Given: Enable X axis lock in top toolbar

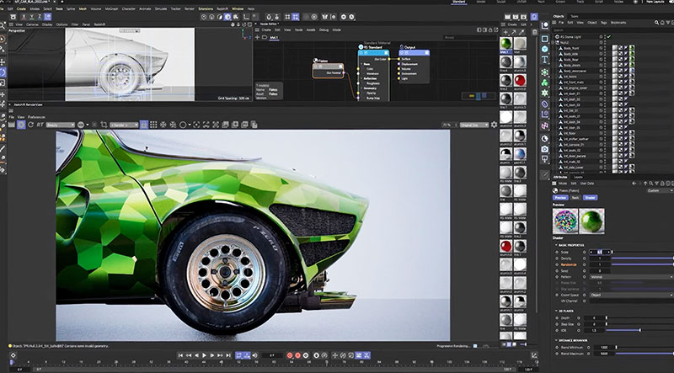Looking at the screenshot, I should [x=24, y=17].
